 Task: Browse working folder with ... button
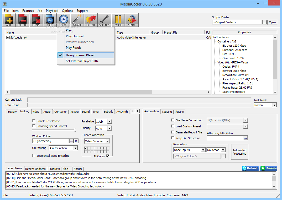71,141
